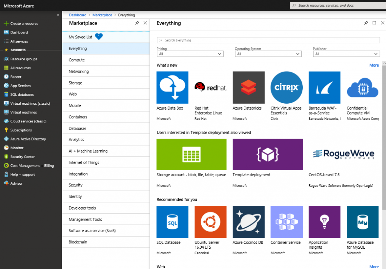
Task: Open Help + support icon
Action: tap(6, 174)
